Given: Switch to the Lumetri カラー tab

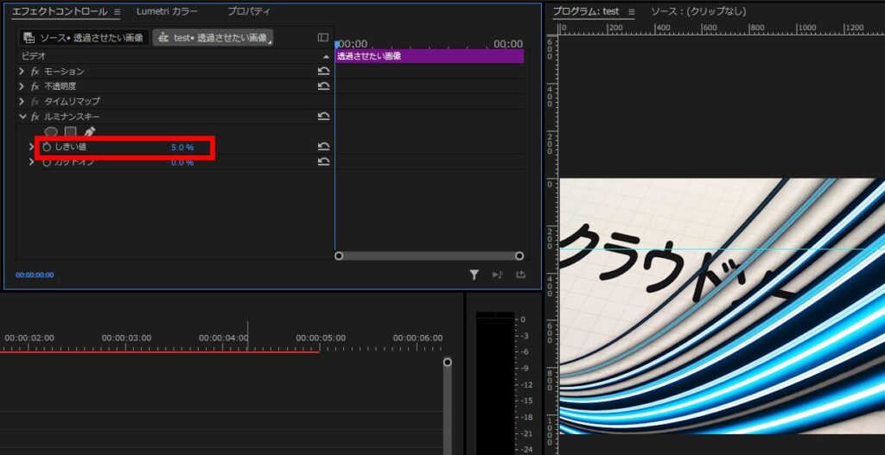Looking at the screenshot, I should pos(167,12).
